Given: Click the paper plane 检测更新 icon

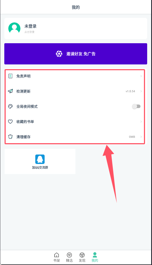Looking at the screenshot, I should pos(10,91).
